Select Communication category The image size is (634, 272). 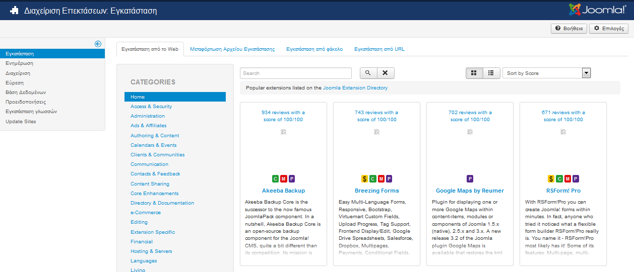point(150,164)
